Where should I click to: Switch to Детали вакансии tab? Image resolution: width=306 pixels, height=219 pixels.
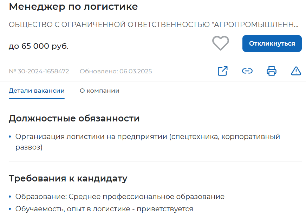click(37, 91)
